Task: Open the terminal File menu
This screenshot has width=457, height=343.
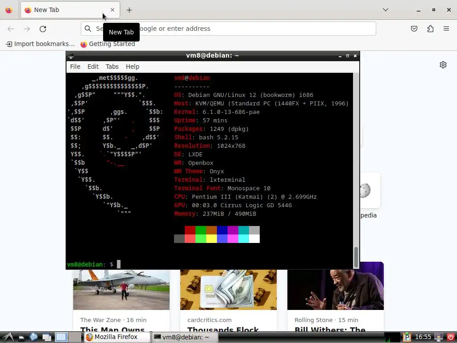Action: pyautogui.click(x=75, y=67)
